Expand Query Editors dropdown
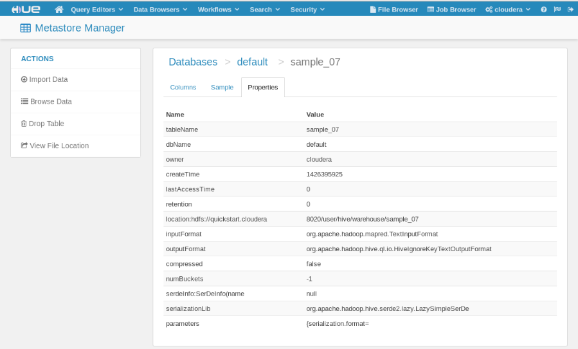Screen dimensions: 578x349 pos(97,10)
